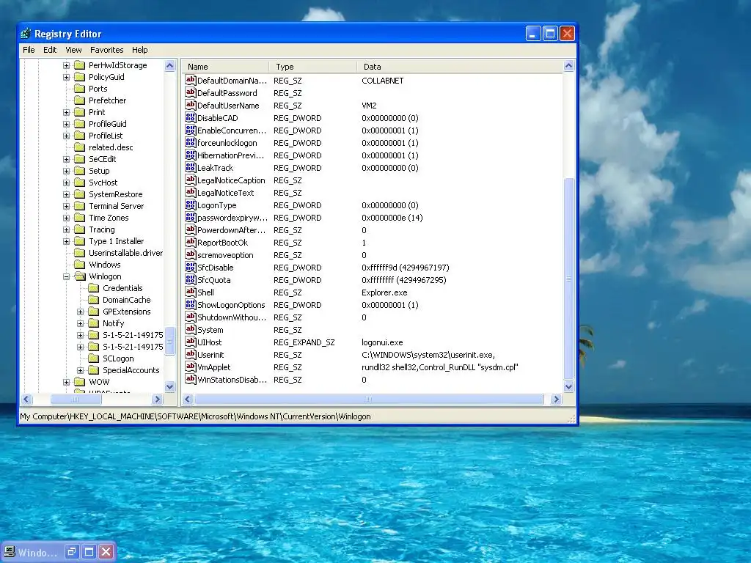Expand the GPExtensions subkey
The image size is (751, 563).
click(81, 312)
